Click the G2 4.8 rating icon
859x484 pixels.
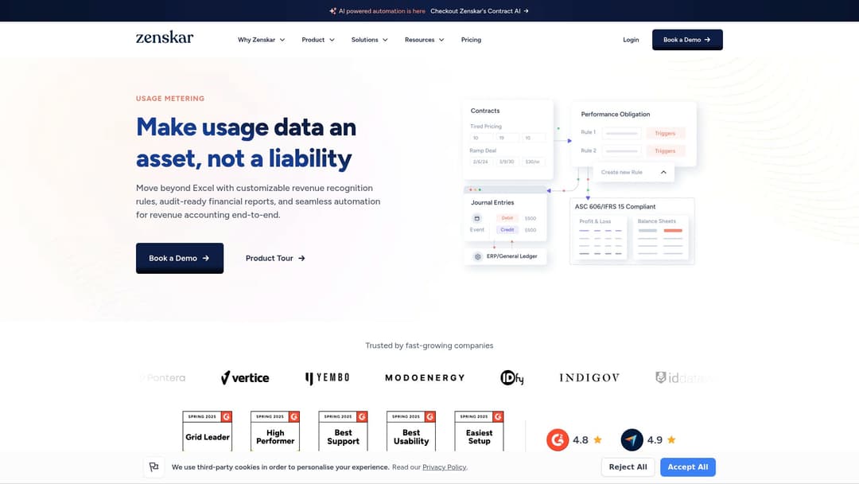pos(558,439)
